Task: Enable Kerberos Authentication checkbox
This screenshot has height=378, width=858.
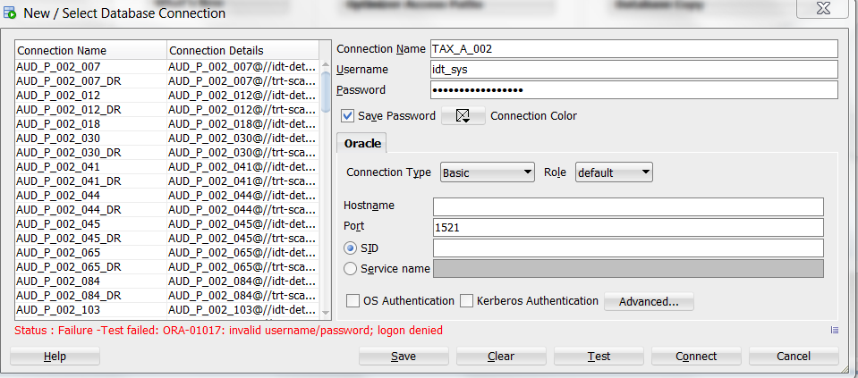Action: point(467,301)
